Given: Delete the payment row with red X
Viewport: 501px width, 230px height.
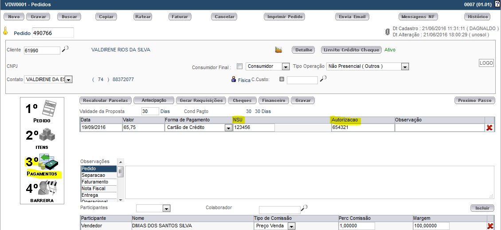Looking at the screenshot, I should coord(489,128).
